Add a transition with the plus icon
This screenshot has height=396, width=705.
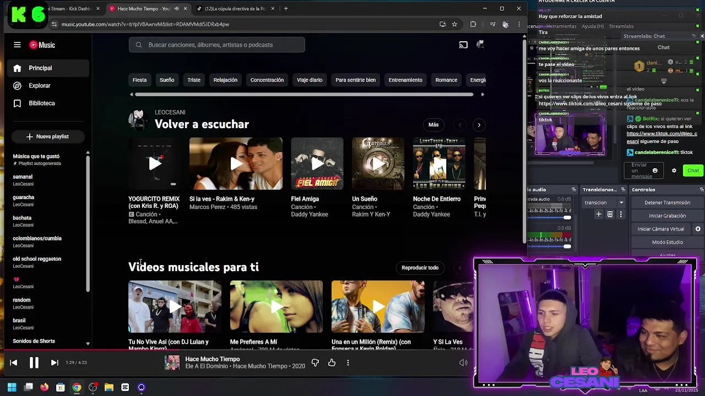point(599,215)
